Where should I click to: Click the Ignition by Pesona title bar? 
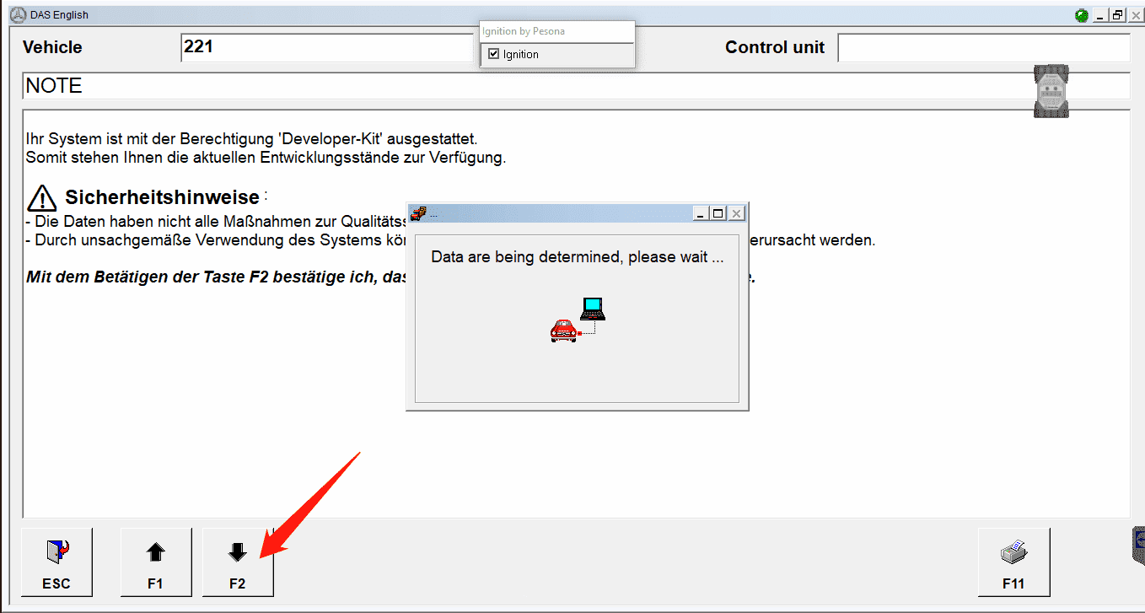556,31
